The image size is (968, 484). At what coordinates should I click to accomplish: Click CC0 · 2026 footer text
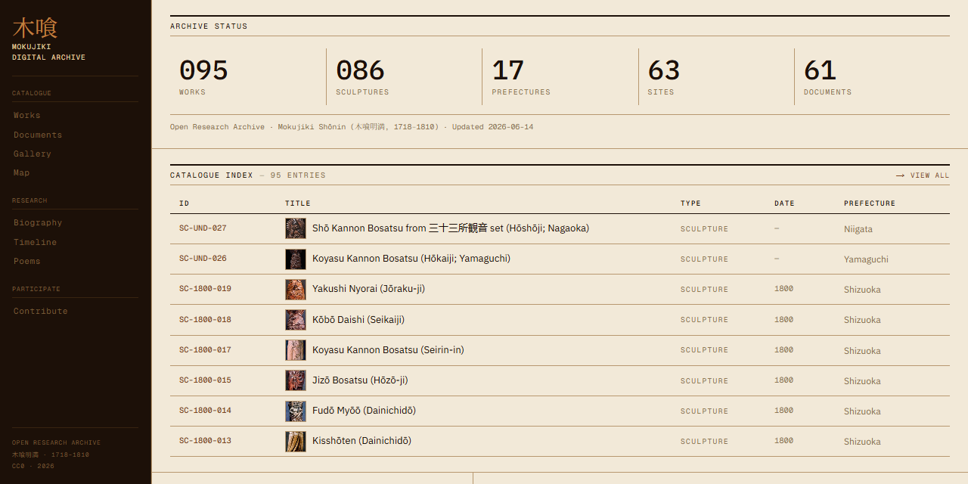[33, 466]
